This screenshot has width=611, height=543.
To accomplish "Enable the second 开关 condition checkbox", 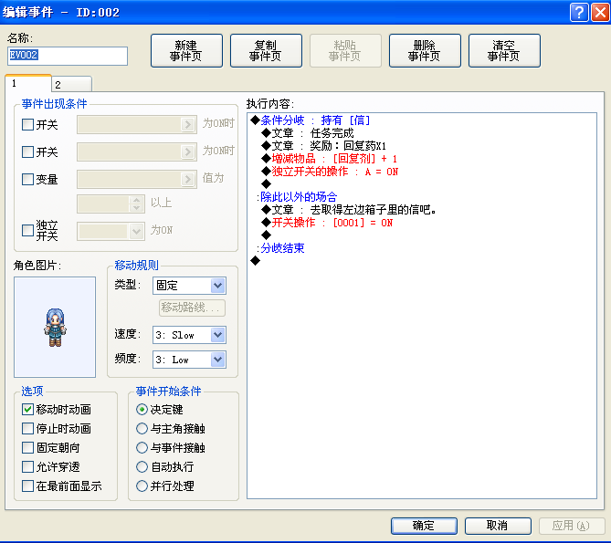I will [27, 151].
